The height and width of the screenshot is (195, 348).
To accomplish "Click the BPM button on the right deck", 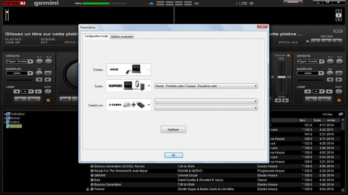I will point(338,31).
